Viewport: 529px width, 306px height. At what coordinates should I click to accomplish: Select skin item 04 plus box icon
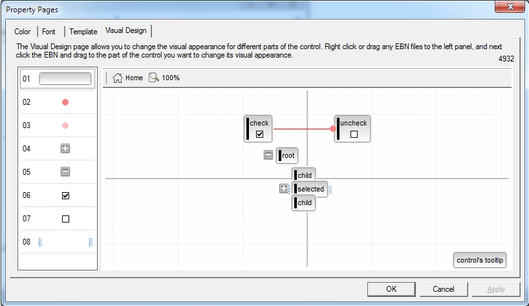pos(65,149)
